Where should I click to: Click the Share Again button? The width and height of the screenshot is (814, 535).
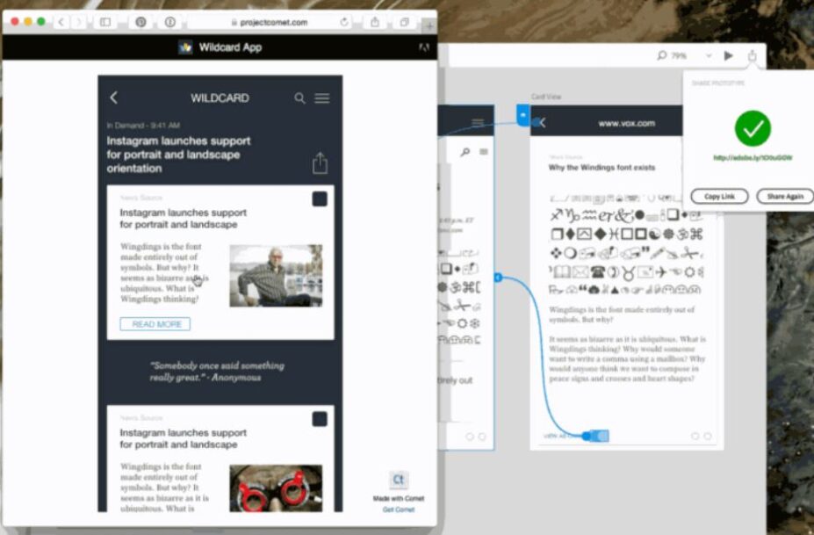tap(784, 197)
